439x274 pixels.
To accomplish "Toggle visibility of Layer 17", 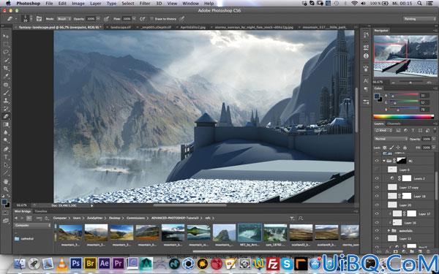I will 377,214.
